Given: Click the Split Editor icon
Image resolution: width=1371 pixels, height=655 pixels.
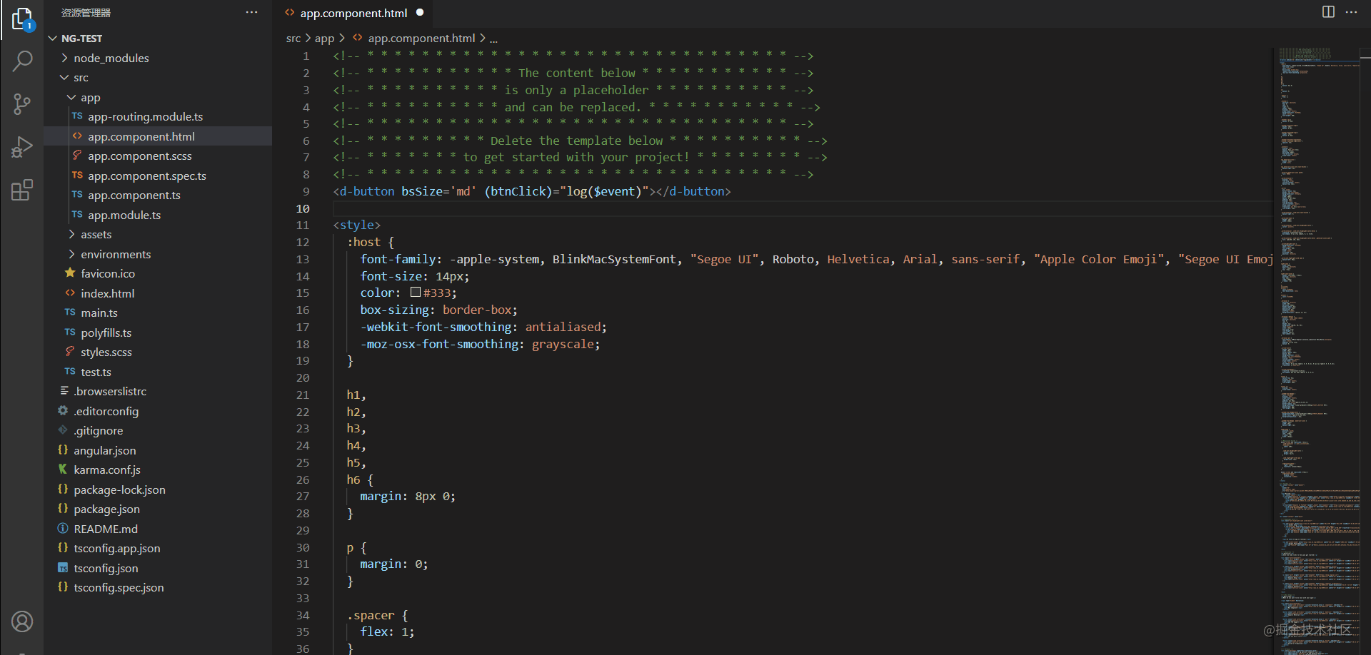Looking at the screenshot, I should (1328, 12).
